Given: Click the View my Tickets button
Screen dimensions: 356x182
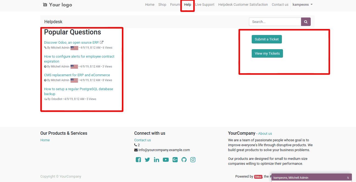Looking at the screenshot, I should [267, 54].
